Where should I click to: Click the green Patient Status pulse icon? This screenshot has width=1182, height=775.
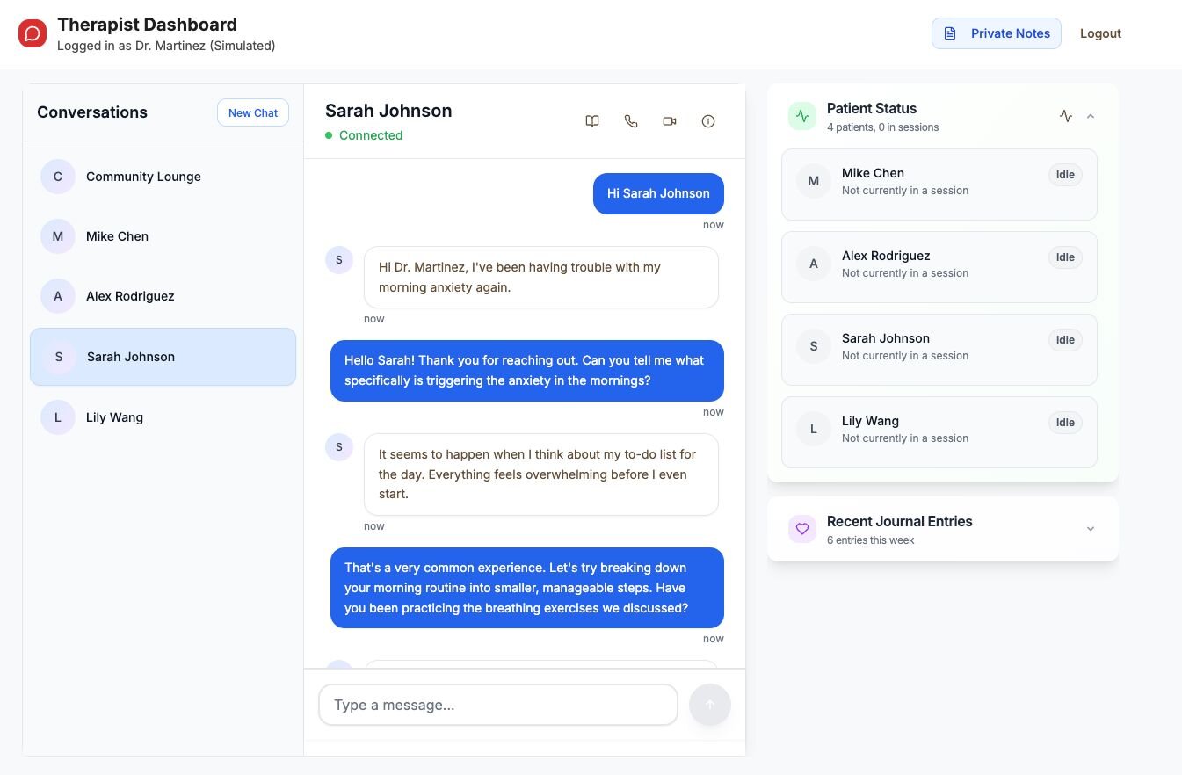(x=802, y=116)
